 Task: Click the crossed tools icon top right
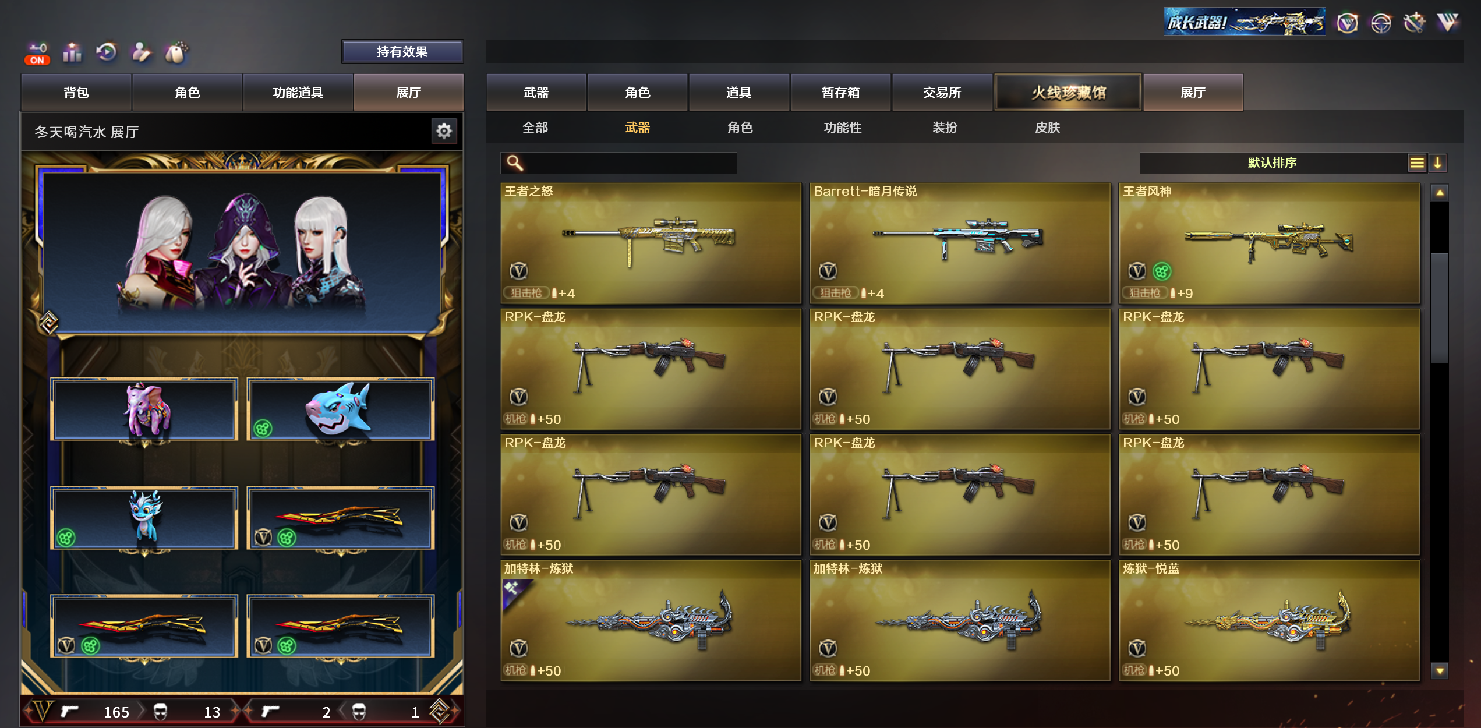[x=1414, y=23]
